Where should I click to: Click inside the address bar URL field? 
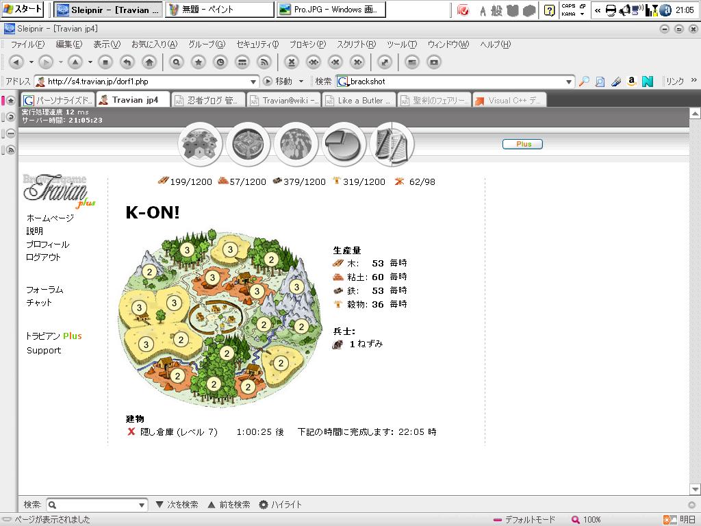tap(146, 82)
